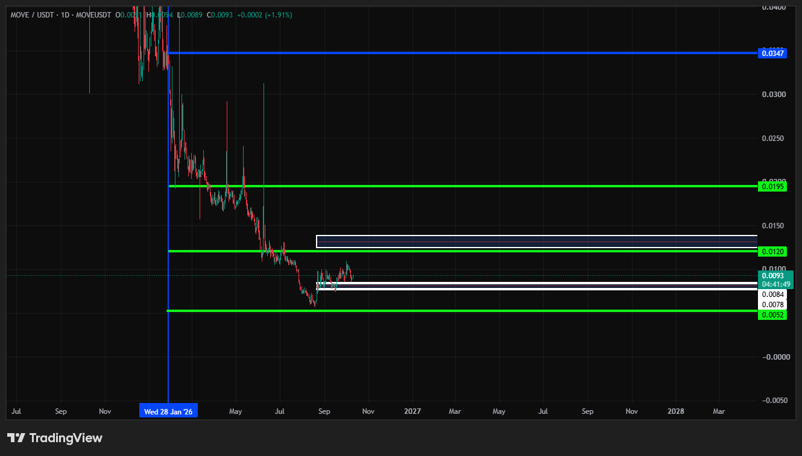Image resolution: width=802 pixels, height=456 pixels.
Task: Click the TradingView logo
Action: (55, 438)
